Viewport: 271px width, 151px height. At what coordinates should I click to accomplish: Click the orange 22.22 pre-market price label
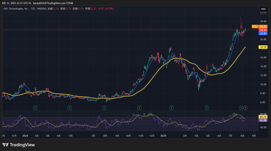263,27
